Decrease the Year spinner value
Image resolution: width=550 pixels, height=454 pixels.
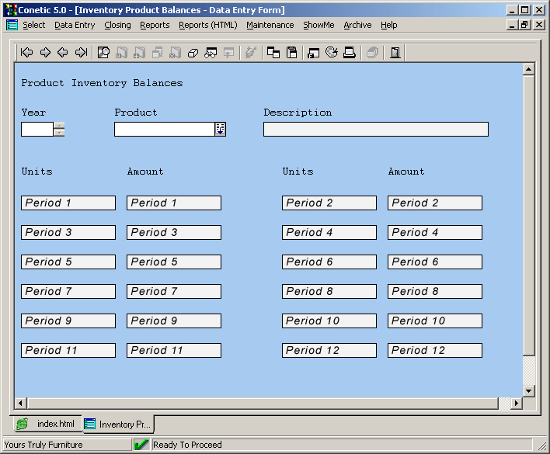[59, 133]
